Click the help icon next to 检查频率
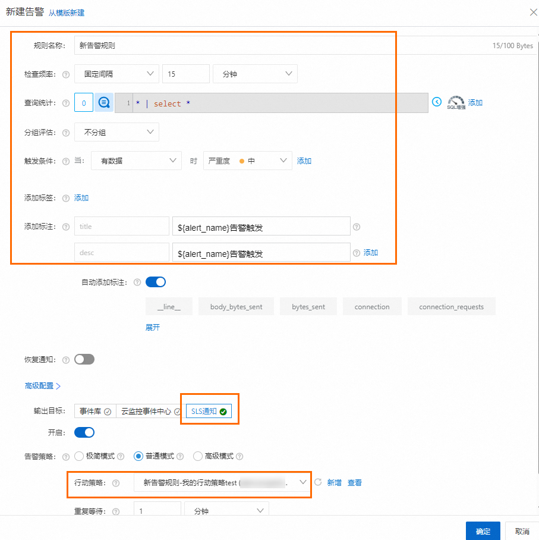539x540 pixels. [x=66, y=74]
